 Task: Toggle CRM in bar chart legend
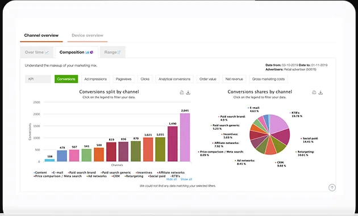[x=115, y=176]
